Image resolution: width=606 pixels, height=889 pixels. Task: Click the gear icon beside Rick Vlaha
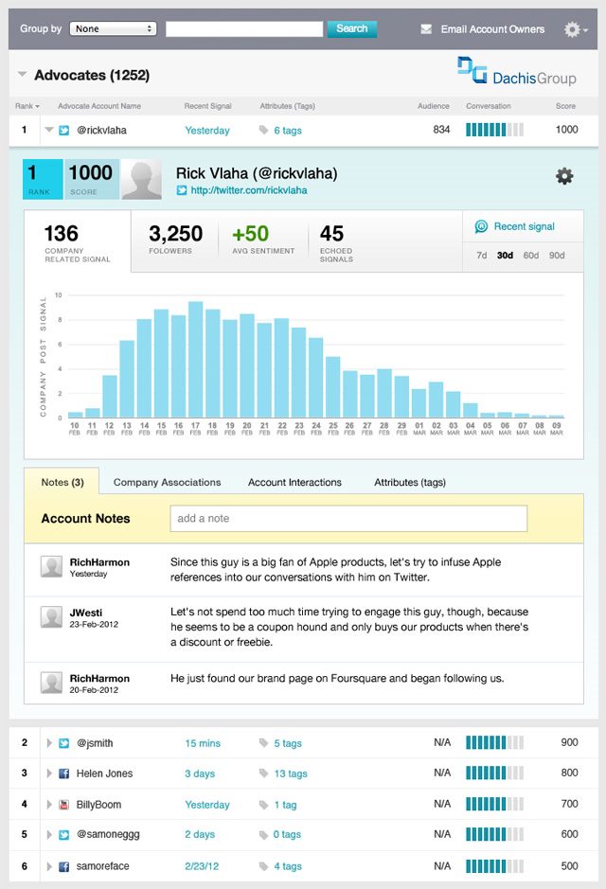[564, 176]
